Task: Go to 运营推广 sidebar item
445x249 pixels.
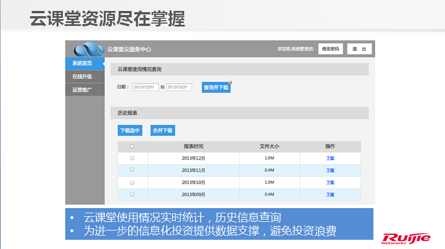Action: (83, 89)
